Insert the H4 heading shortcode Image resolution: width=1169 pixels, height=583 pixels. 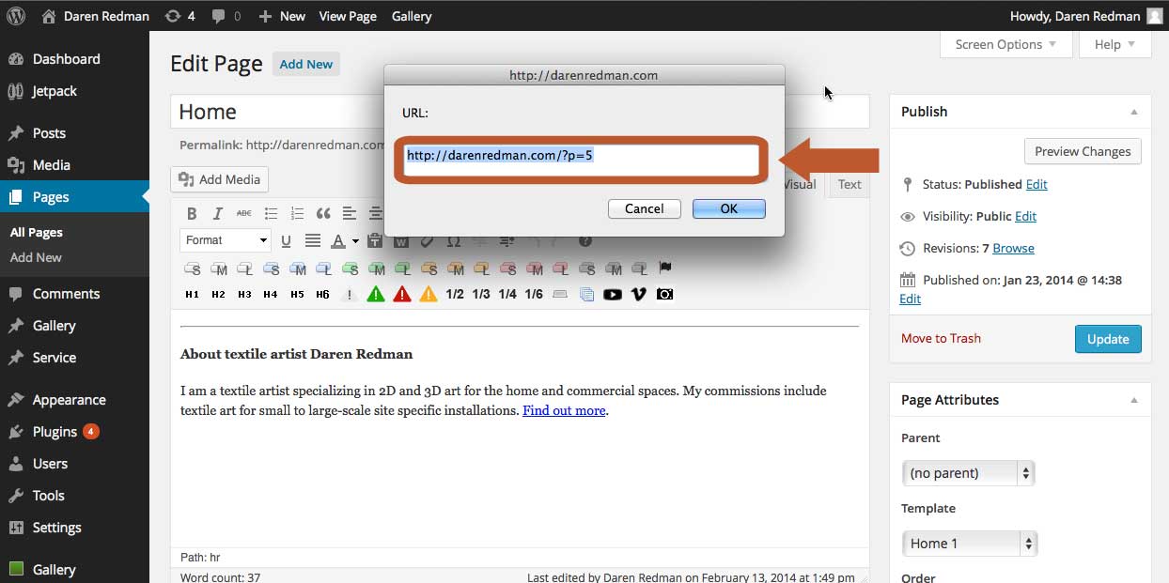pos(271,295)
